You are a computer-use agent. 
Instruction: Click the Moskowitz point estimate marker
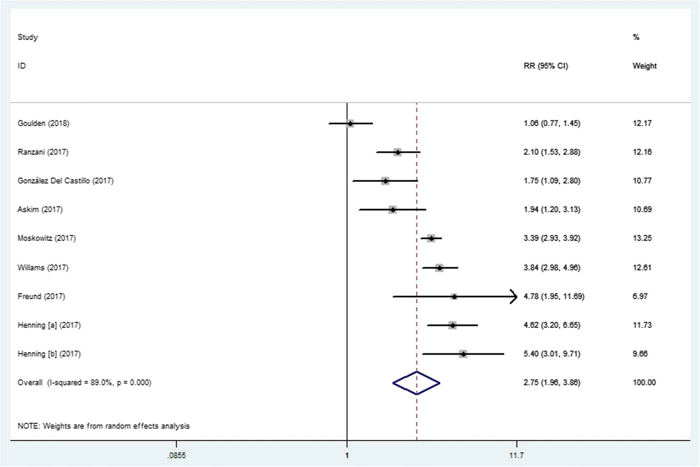pos(431,239)
